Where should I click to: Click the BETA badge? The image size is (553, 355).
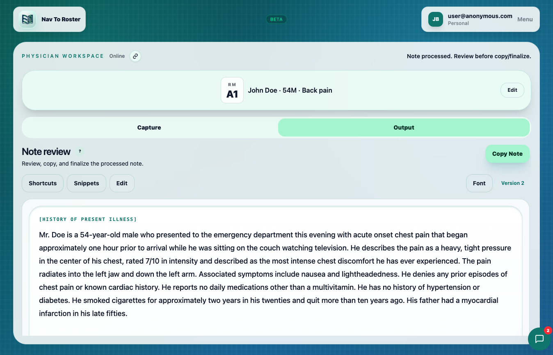[x=276, y=19]
